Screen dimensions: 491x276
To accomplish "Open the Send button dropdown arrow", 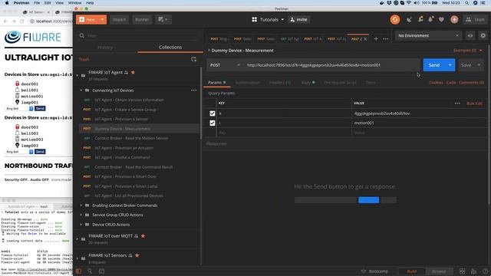I will (450, 65).
